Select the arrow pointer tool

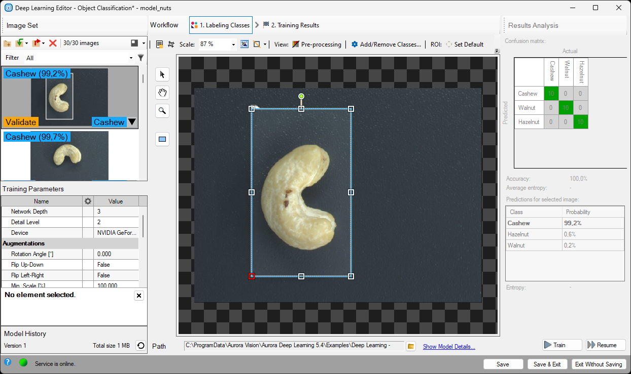click(162, 75)
